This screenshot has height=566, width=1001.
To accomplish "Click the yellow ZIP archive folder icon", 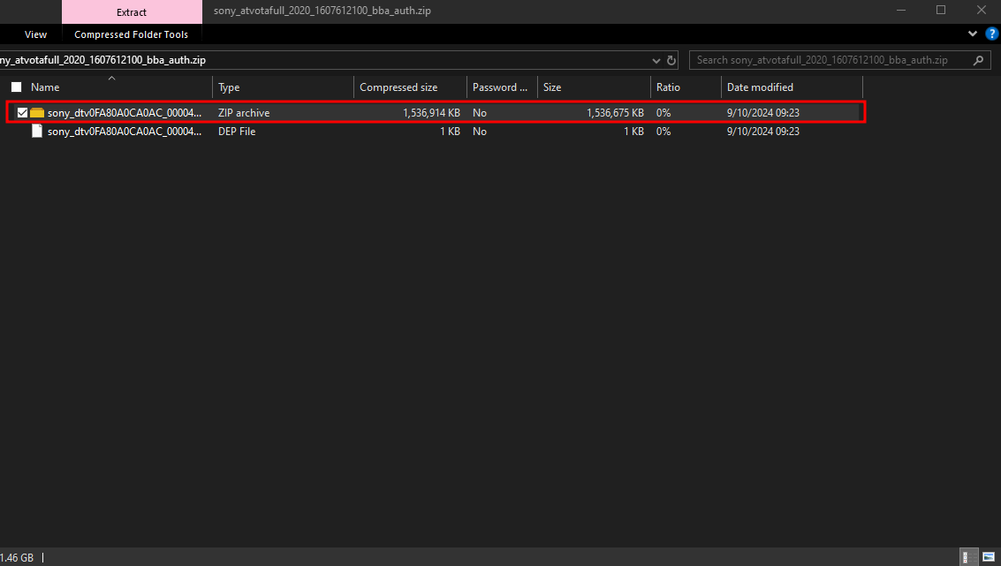I will (37, 112).
